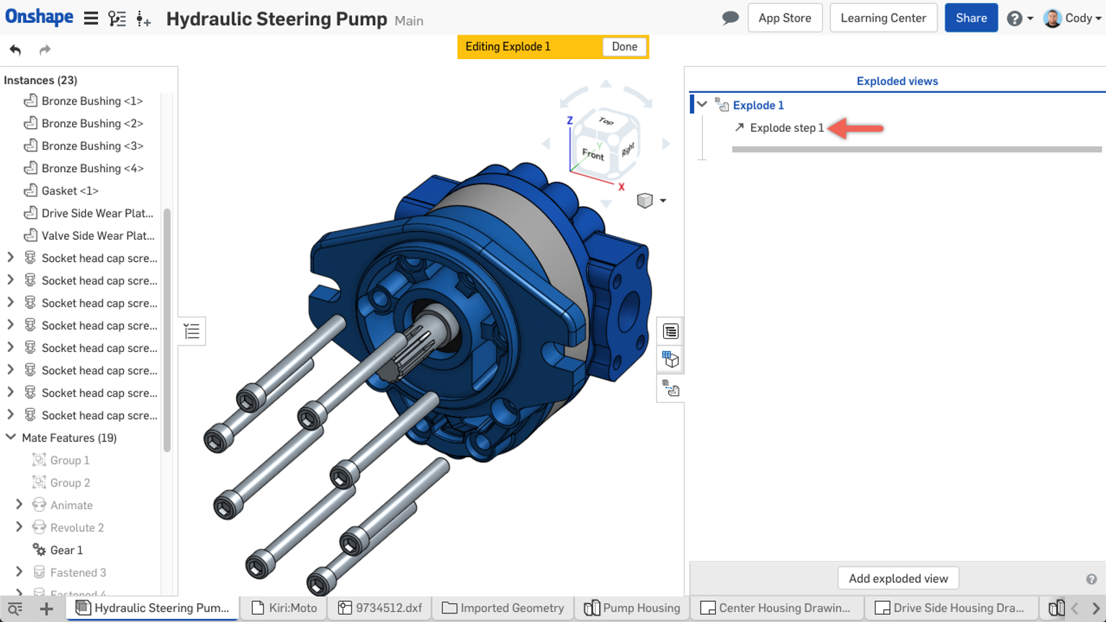Click Done to finish editing explode

click(624, 47)
